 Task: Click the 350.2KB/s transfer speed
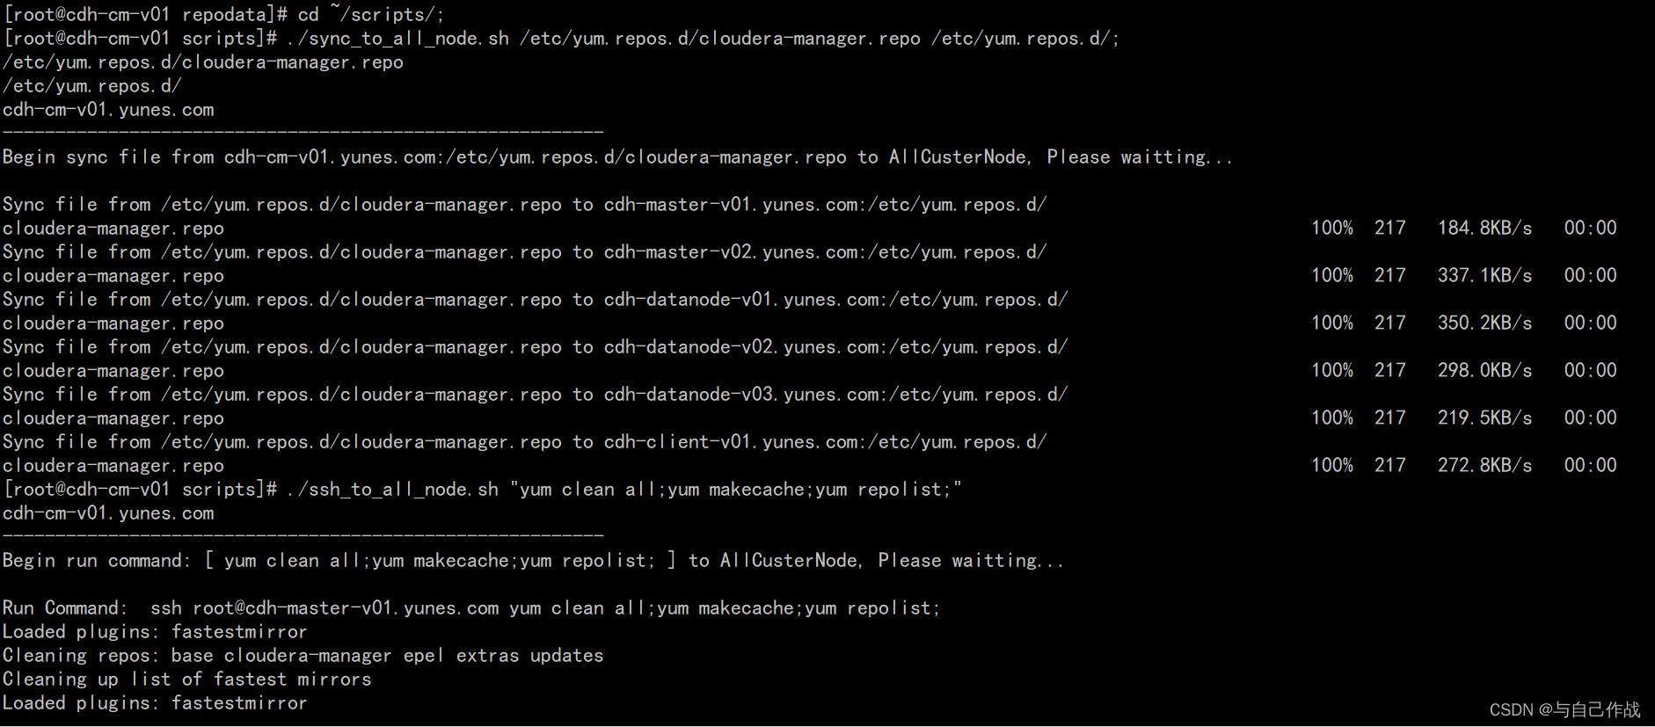tap(1484, 323)
